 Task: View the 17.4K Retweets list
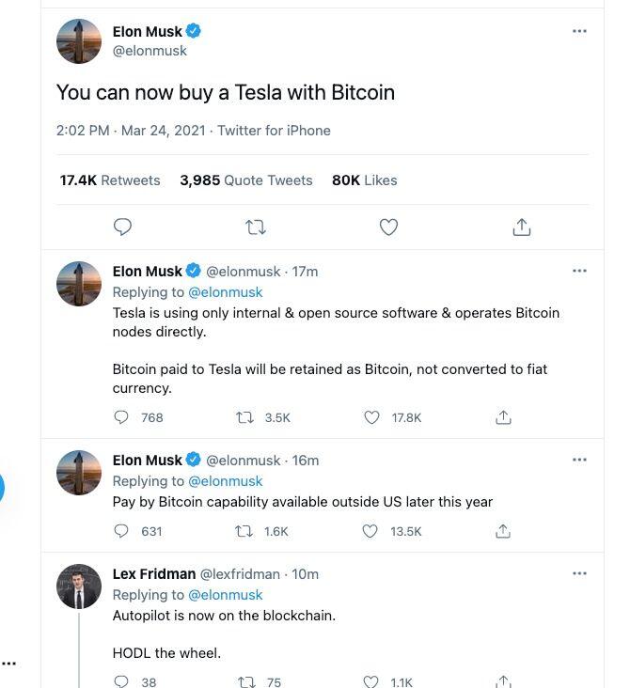click(x=110, y=180)
